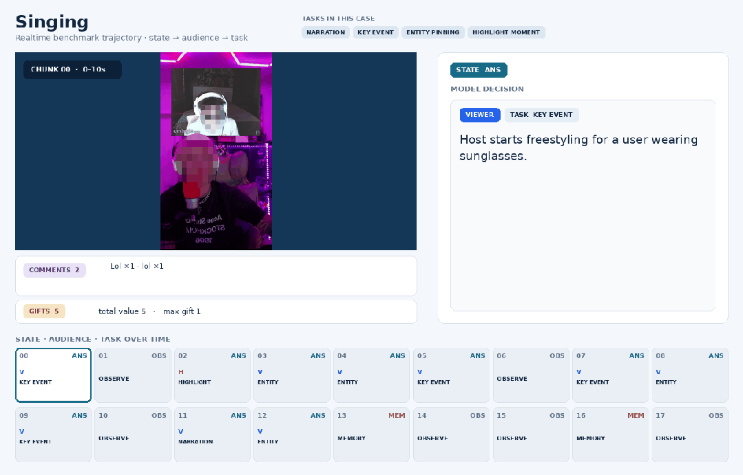Open chunk 17 observe card
743x475 pixels.
tap(690, 434)
